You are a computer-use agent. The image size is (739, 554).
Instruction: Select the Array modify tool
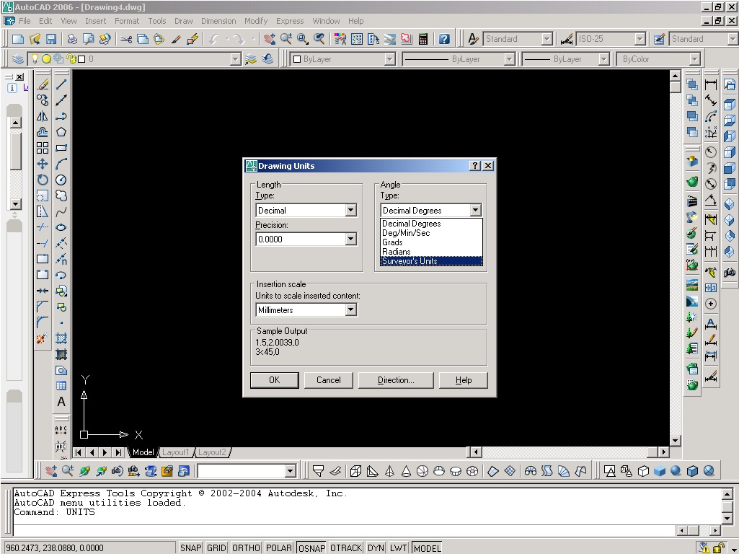[43, 148]
